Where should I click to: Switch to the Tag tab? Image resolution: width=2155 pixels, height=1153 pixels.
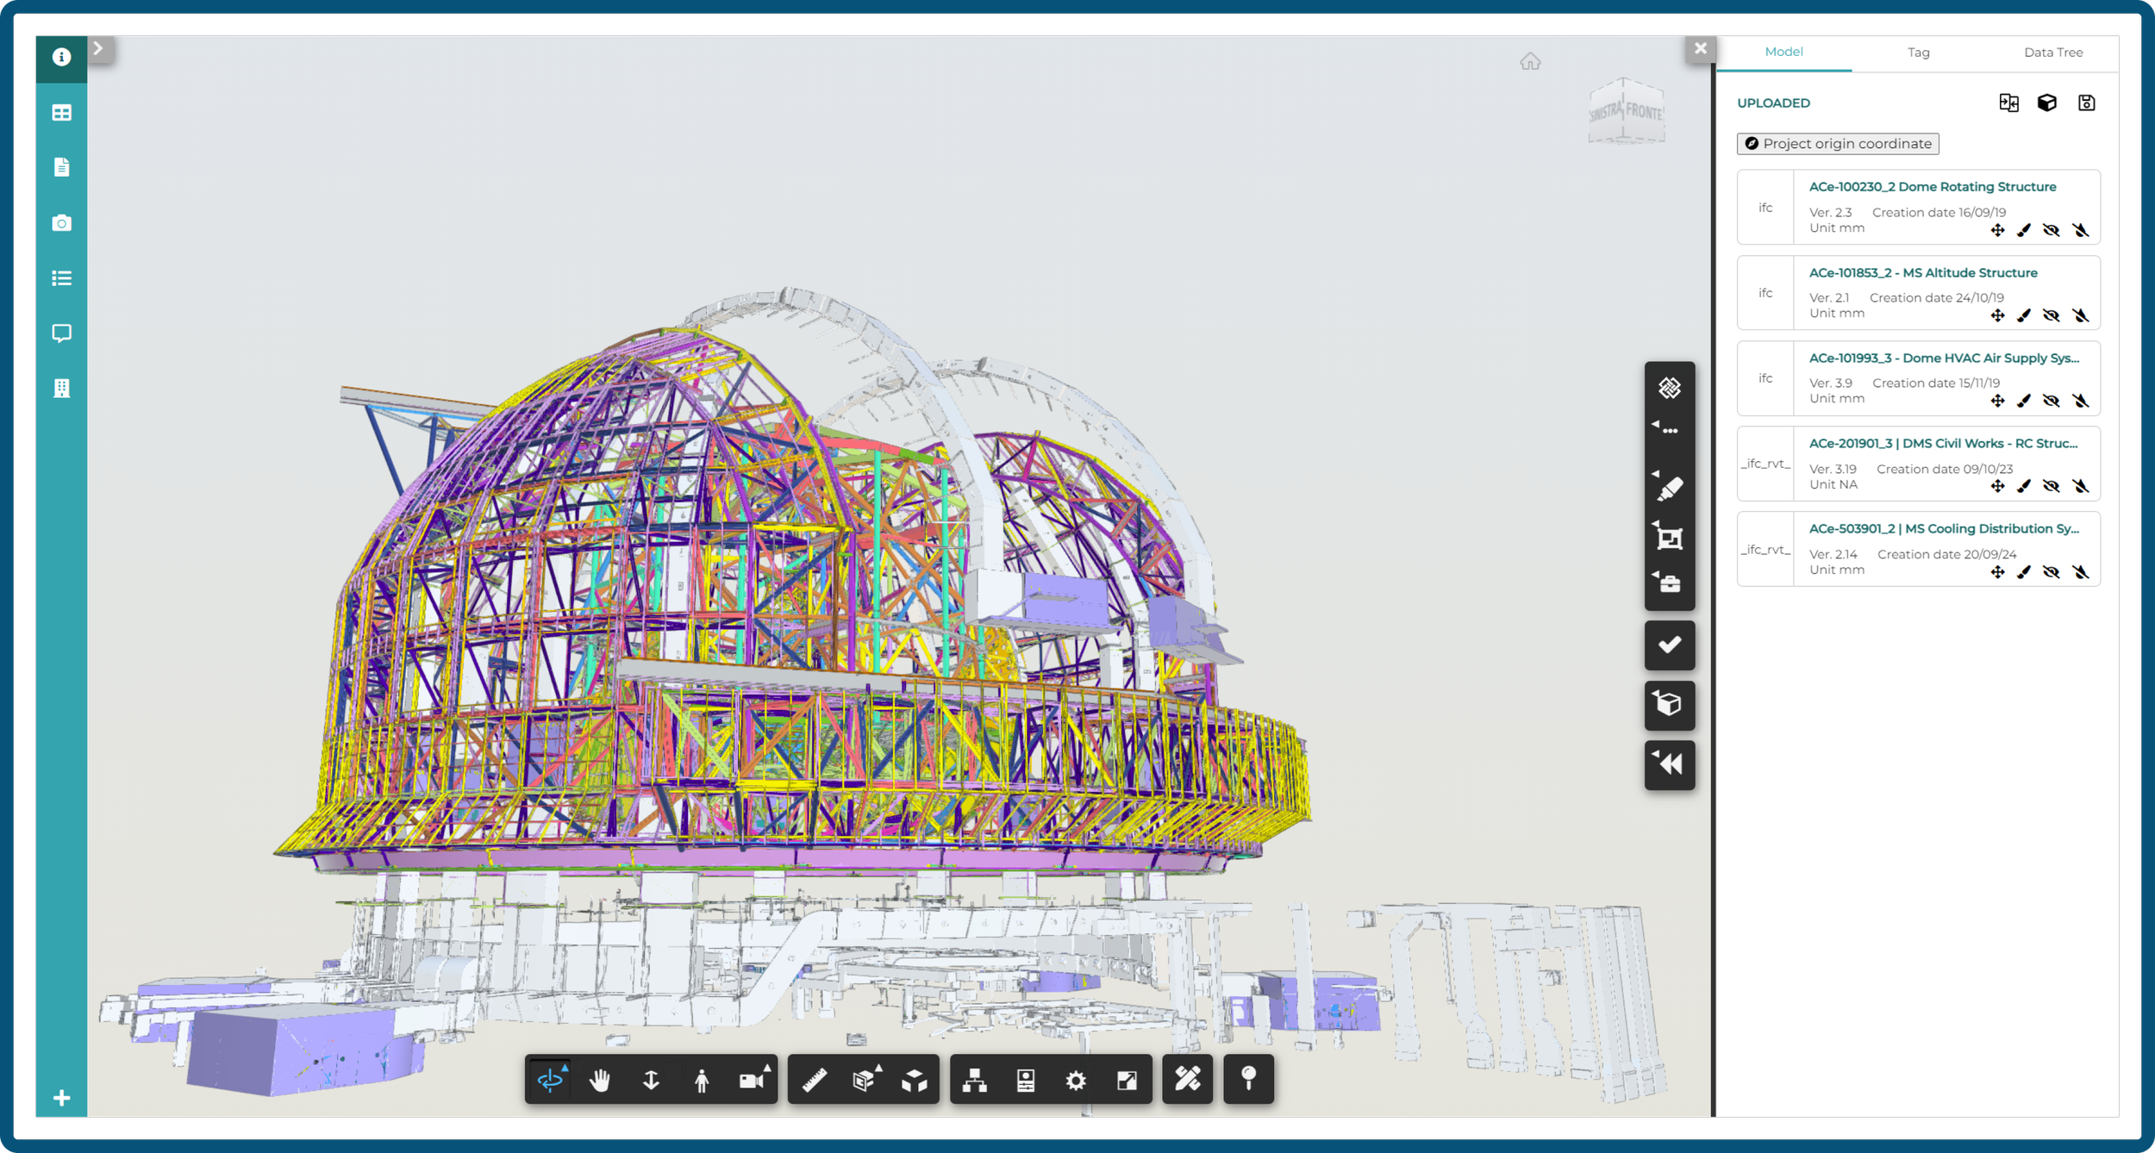(1918, 53)
